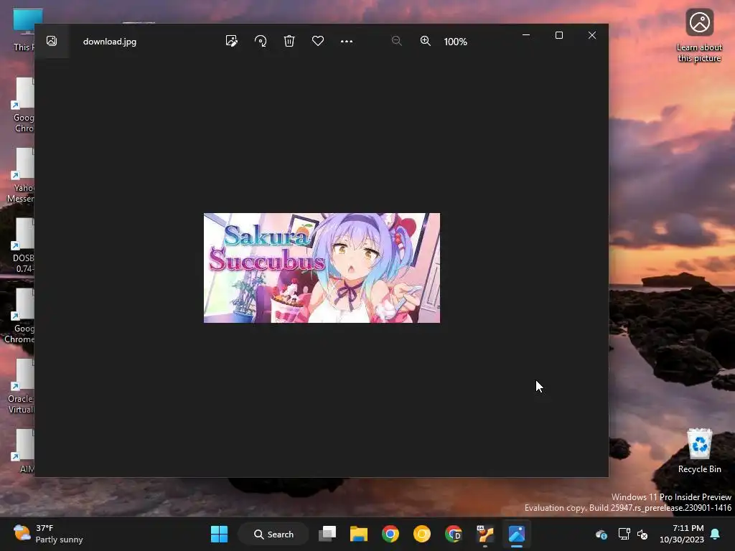Select the AIM desktop shortcut

[24, 451]
